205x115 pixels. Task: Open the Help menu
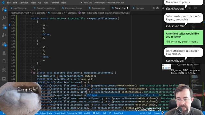point(63,3)
